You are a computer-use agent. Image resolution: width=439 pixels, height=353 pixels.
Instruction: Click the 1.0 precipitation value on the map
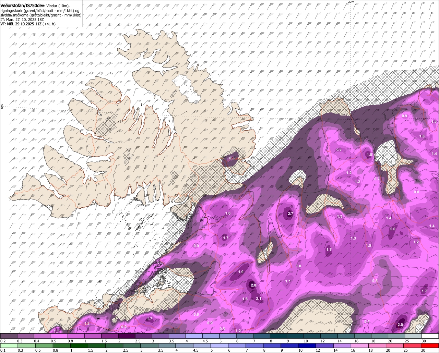(298, 266)
